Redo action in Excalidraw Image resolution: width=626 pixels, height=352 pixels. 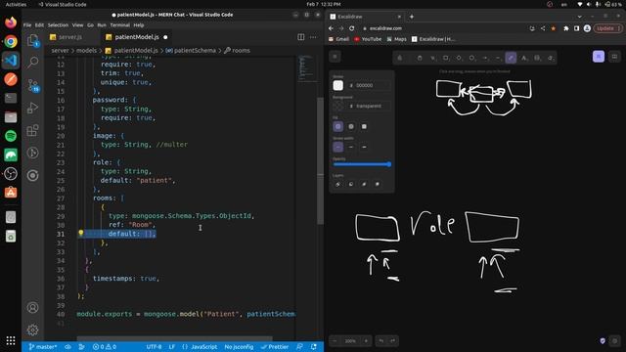coord(393,341)
